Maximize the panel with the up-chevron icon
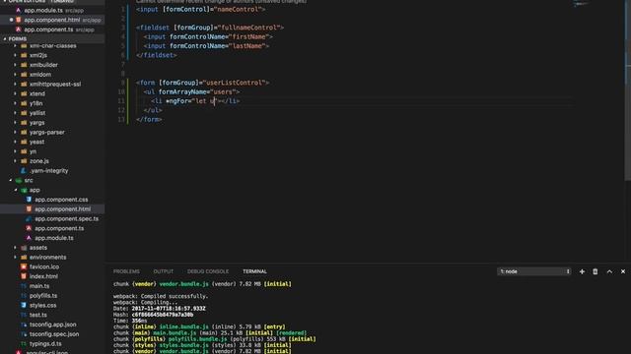 coord(609,271)
